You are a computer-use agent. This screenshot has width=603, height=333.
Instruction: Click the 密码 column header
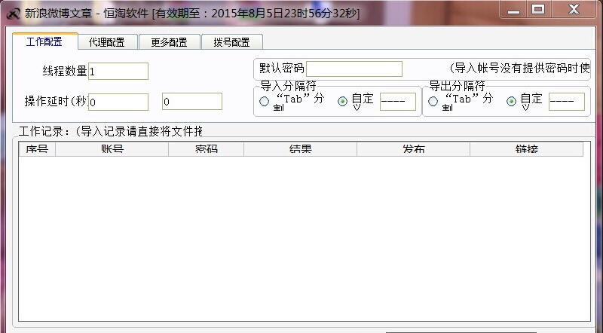(206, 149)
